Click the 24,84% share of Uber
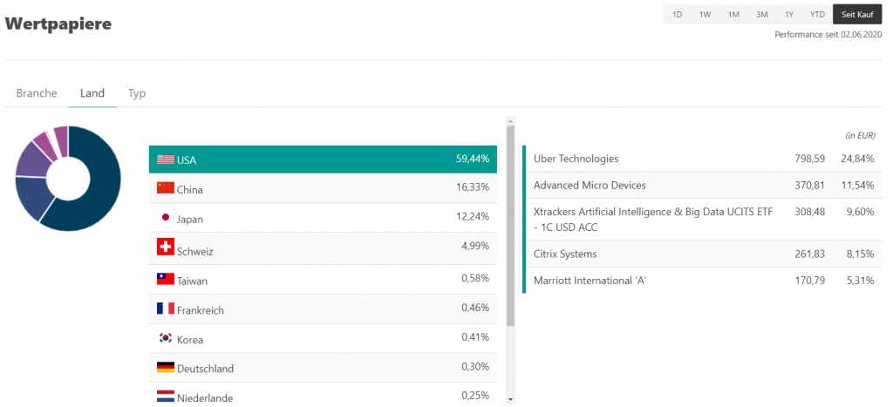 pos(857,159)
